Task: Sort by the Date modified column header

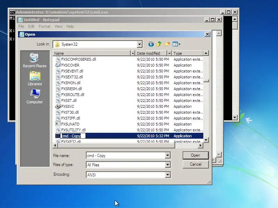Action: pos(151,53)
